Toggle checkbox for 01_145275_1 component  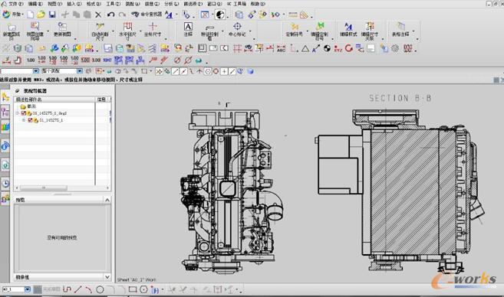[30, 120]
